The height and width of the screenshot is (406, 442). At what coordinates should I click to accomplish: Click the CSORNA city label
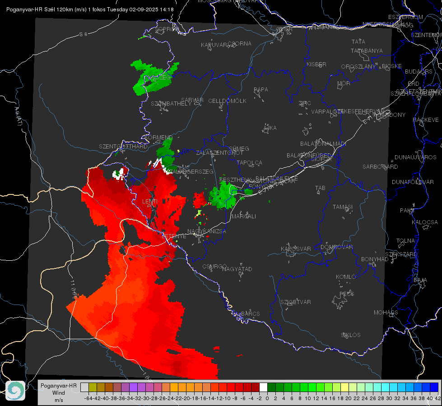pyautogui.click(x=240, y=44)
